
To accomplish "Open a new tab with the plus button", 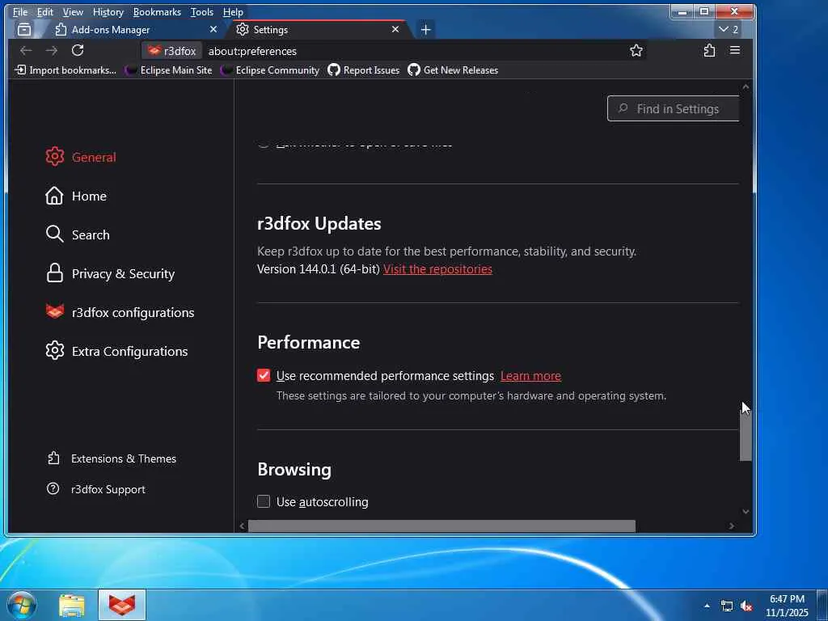I will click(425, 30).
